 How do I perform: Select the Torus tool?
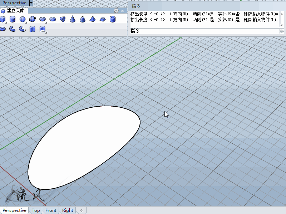click(3, 29)
